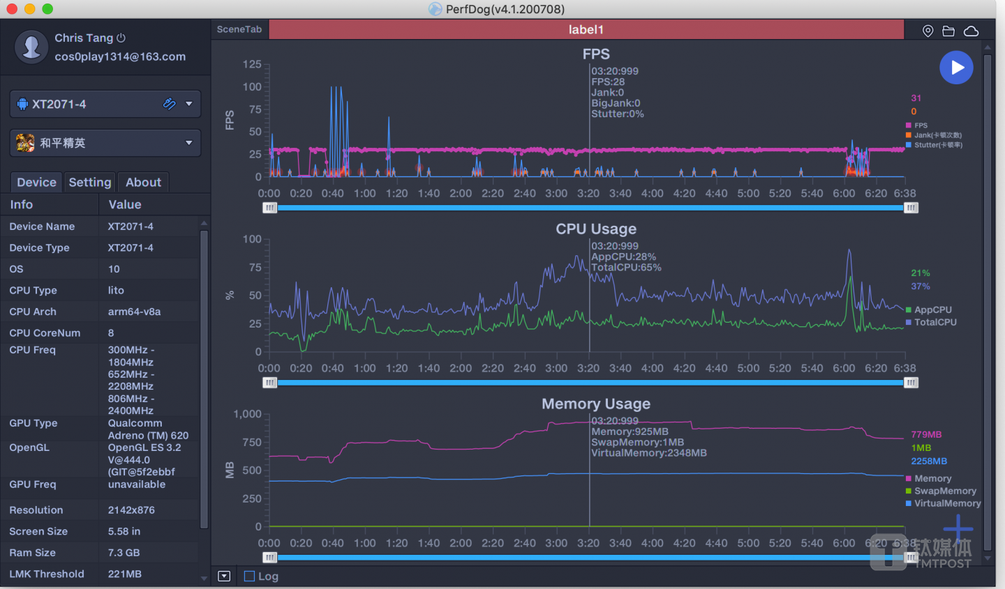Viewport: 1005px width, 589px height.
Task: Click the cloud upload icon
Action: click(971, 31)
